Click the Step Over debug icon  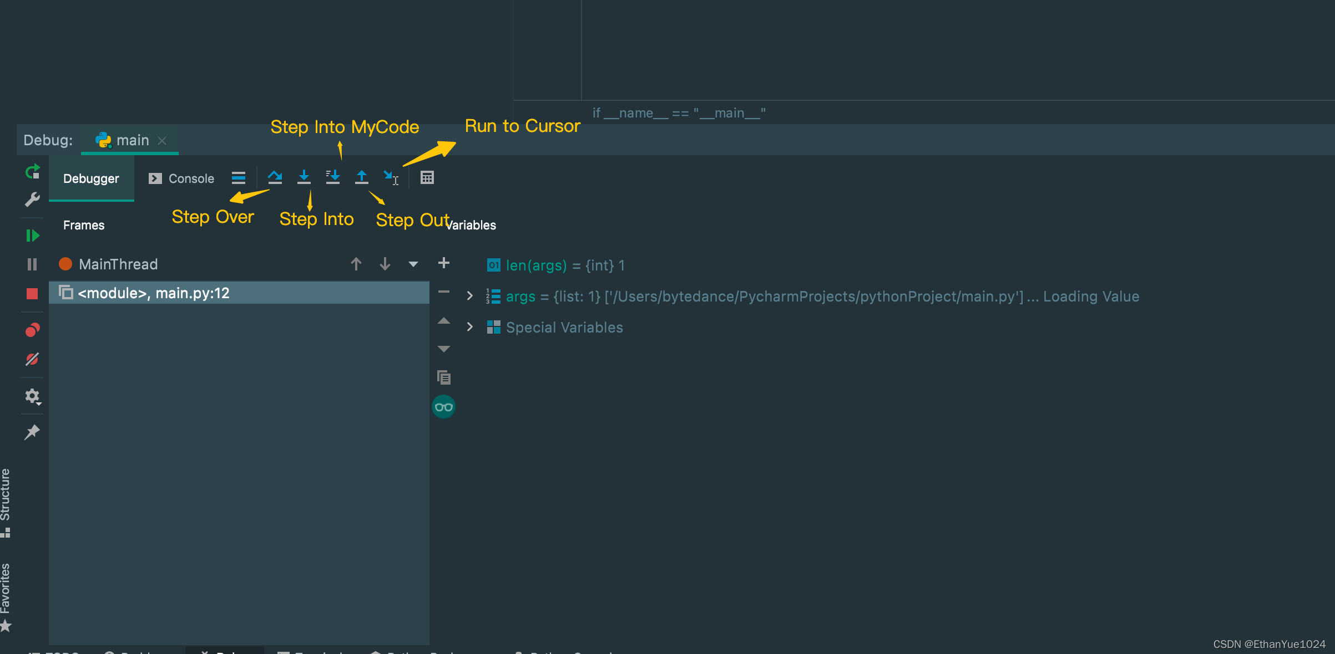pyautogui.click(x=274, y=177)
